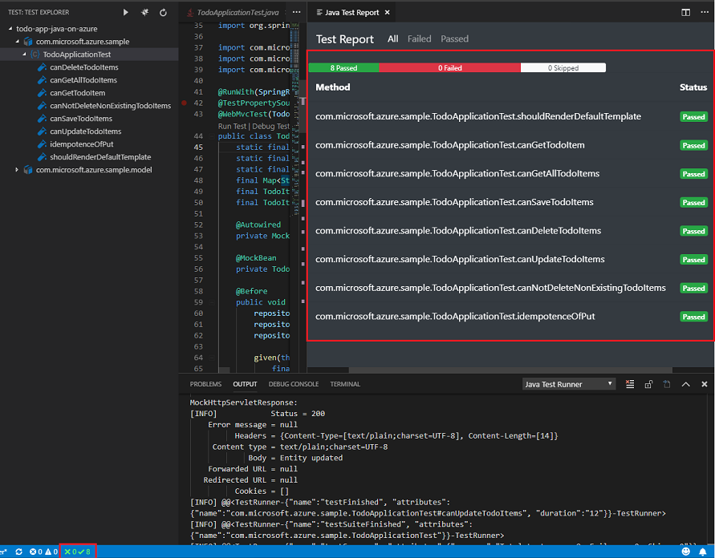This screenshot has width=715, height=558.
Task: Collapse the com.microsoft.azure.sample tree node
Action: (x=18, y=41)
